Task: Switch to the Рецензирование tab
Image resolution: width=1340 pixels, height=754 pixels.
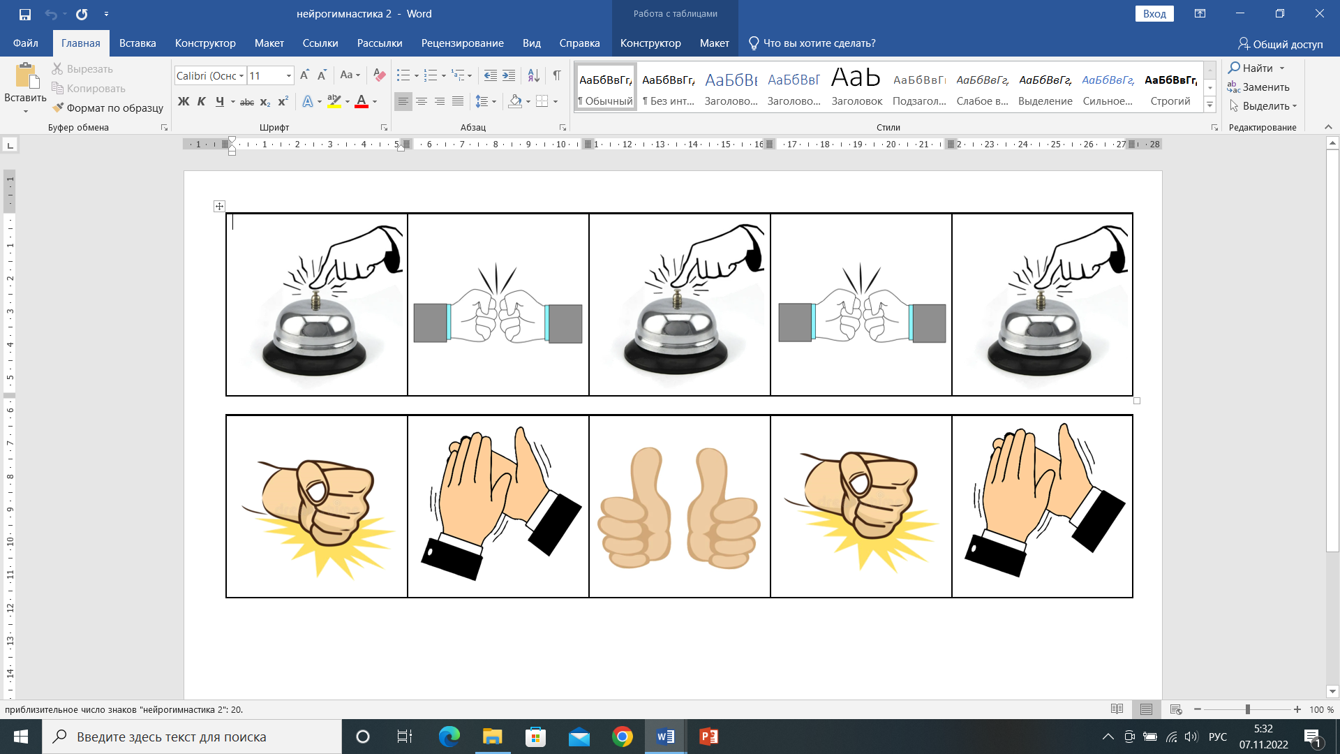Action: tap(462, 43)
